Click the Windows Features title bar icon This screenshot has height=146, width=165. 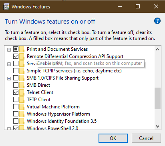coord(6,7)
